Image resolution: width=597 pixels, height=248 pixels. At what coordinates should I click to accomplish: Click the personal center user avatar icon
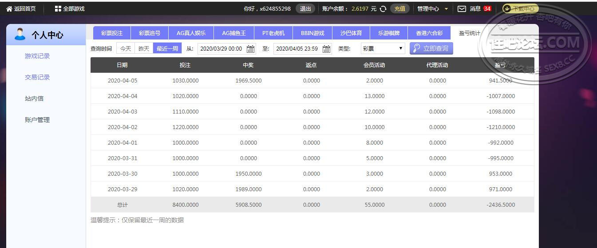[x=20, y=34]
